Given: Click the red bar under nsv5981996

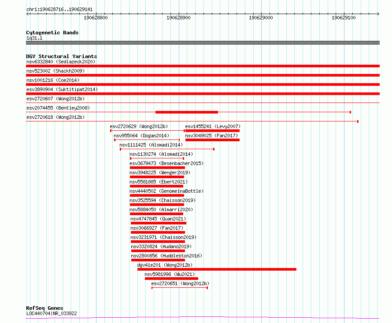Looking at the screenshot, I should point(171,279).
